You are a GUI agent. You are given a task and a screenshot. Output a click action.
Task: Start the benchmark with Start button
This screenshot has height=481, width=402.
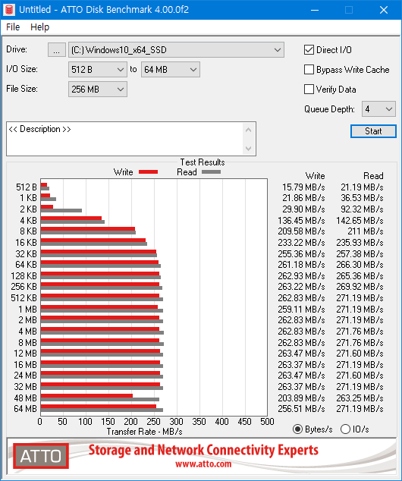click(x=373, y=131)
